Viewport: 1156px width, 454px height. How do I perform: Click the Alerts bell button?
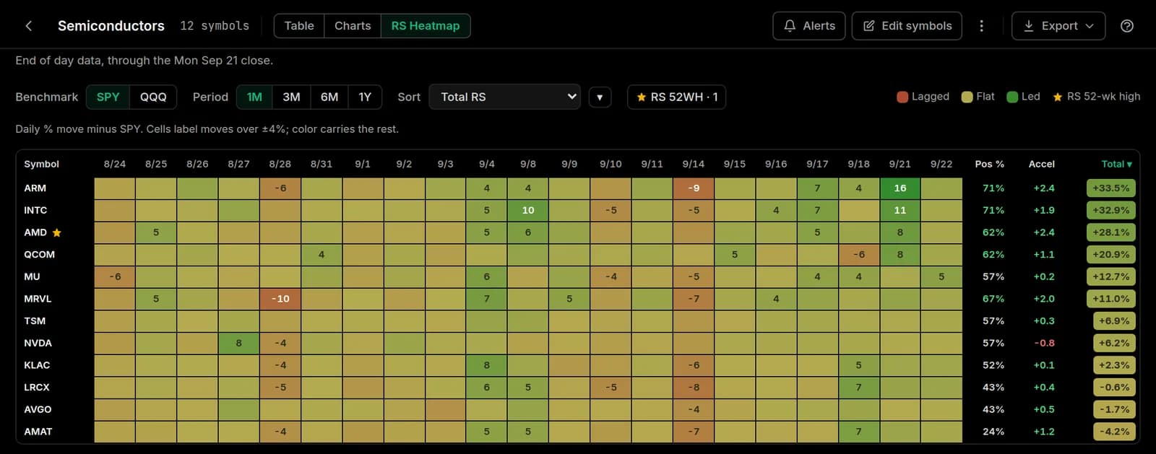click(x=808, y=26)
